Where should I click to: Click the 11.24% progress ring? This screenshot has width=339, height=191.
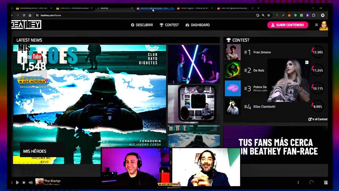pyautogui.click(x=317, y=70)
